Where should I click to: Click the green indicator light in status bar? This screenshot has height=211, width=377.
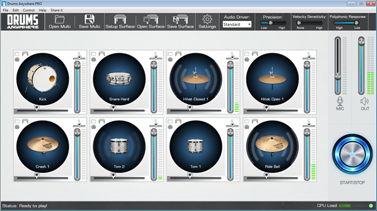point(371,206)
